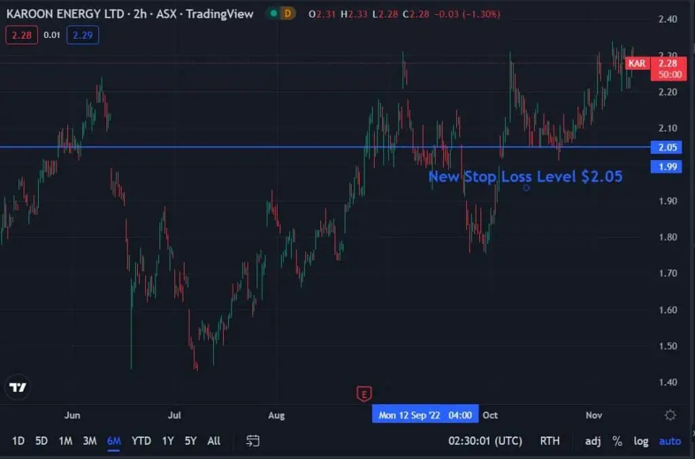The height and width of the screenshot is (459, 695).
Task: Toggle percentage scale '%' option
Action: 617,441
